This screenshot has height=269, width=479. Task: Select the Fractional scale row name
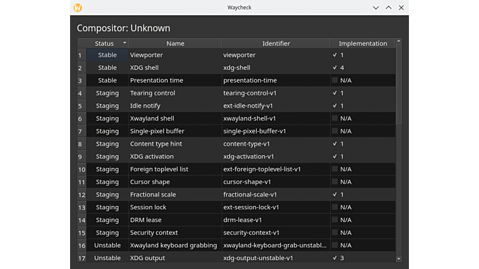[x=153, y=195]
